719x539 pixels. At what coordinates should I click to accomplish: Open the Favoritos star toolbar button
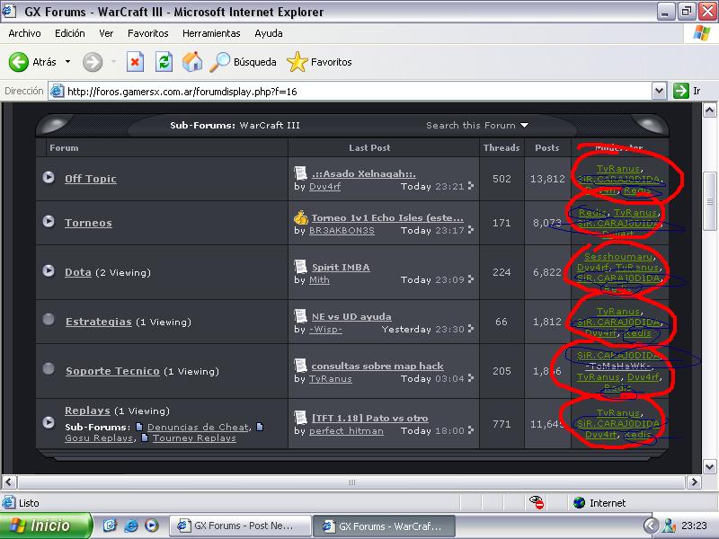coord(319,62)
